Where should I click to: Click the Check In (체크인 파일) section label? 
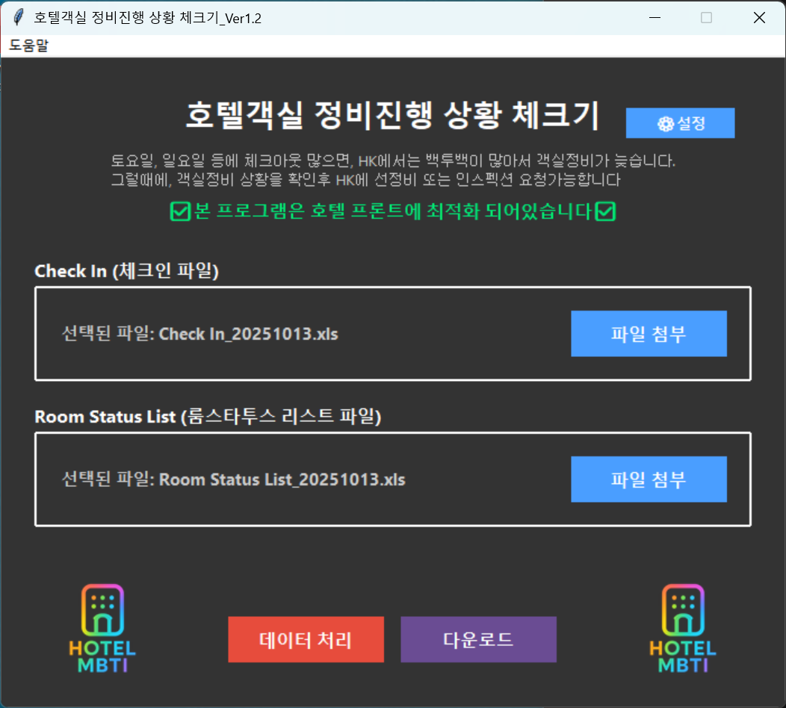tap(126, 271)
